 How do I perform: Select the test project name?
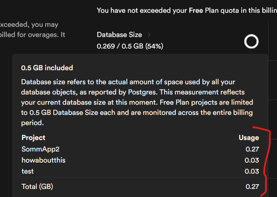[x=28, y=171]
